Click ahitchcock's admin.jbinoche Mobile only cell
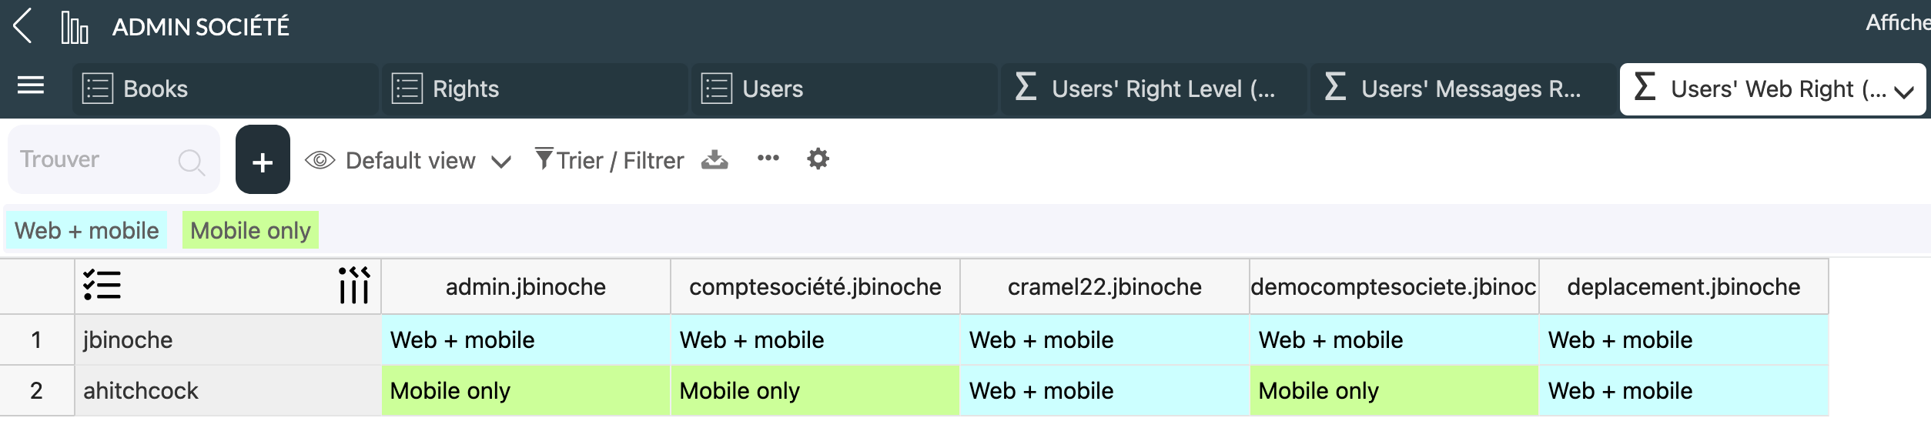Viewport: 1931px width, 428px height. coord(526,390)
